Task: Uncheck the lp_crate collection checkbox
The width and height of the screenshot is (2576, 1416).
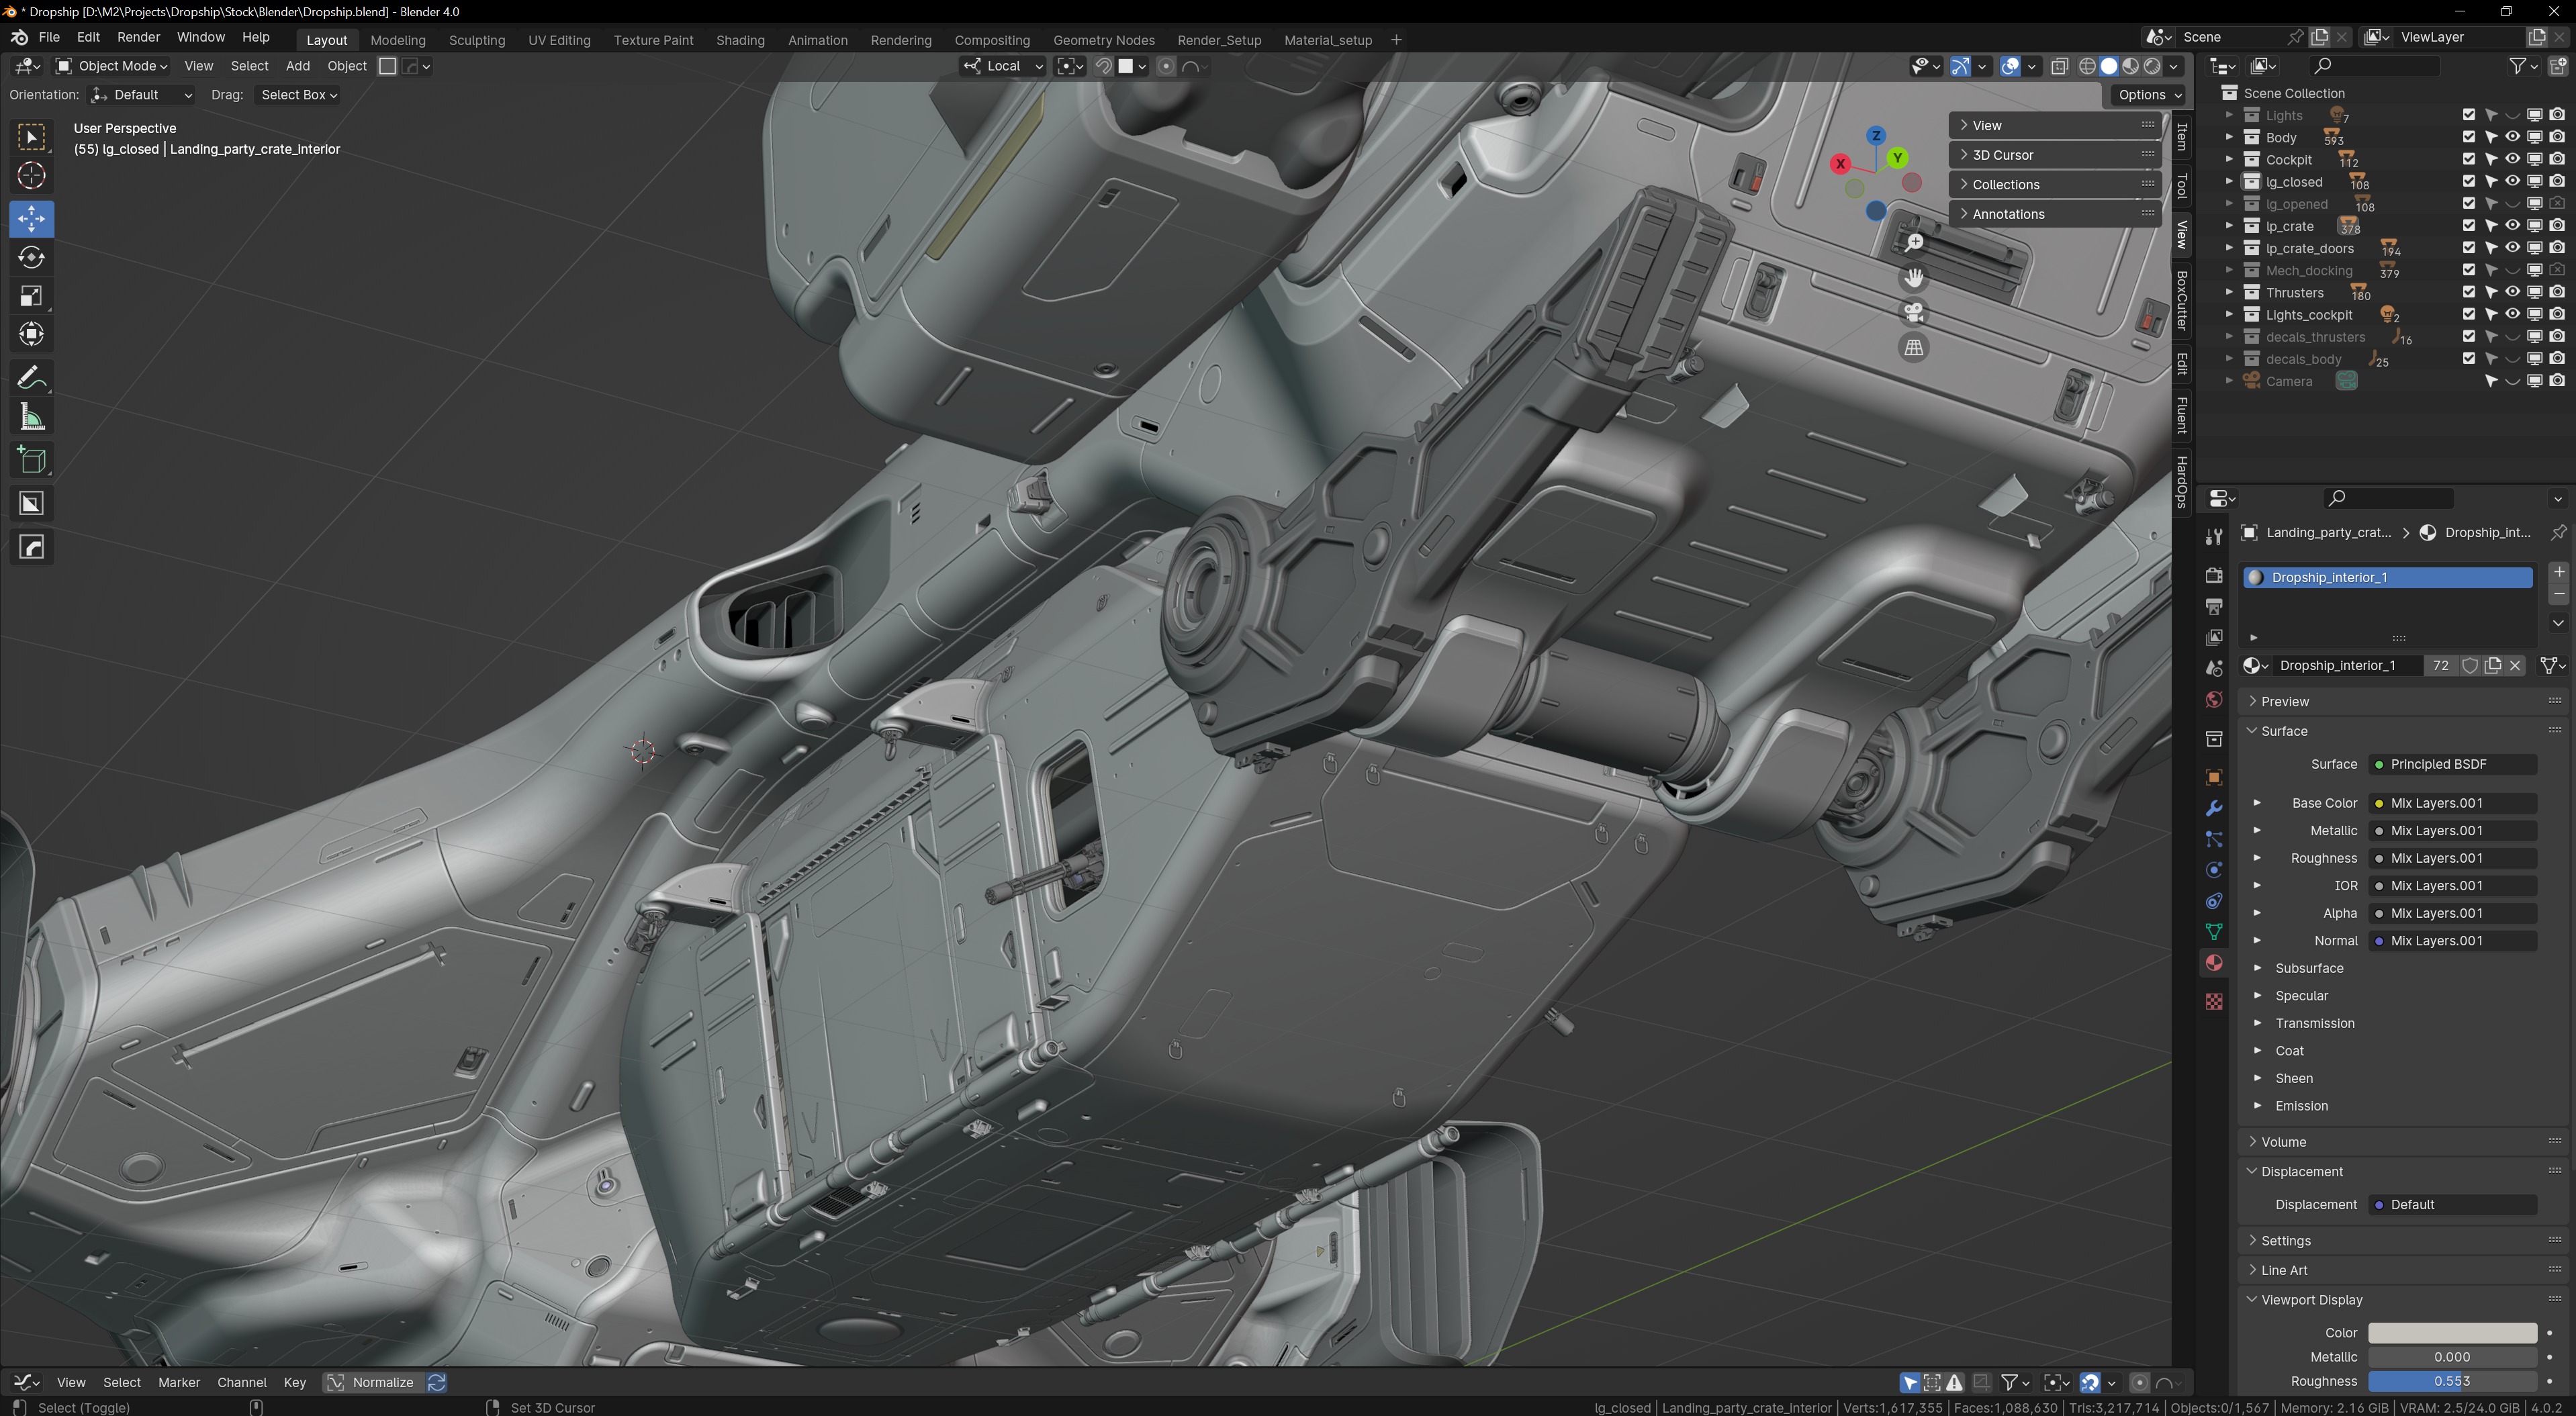Action: pyautogui.click(x=2468, y=226)
